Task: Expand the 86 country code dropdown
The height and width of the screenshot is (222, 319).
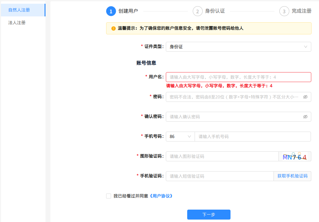Action: tap(180, 137)
